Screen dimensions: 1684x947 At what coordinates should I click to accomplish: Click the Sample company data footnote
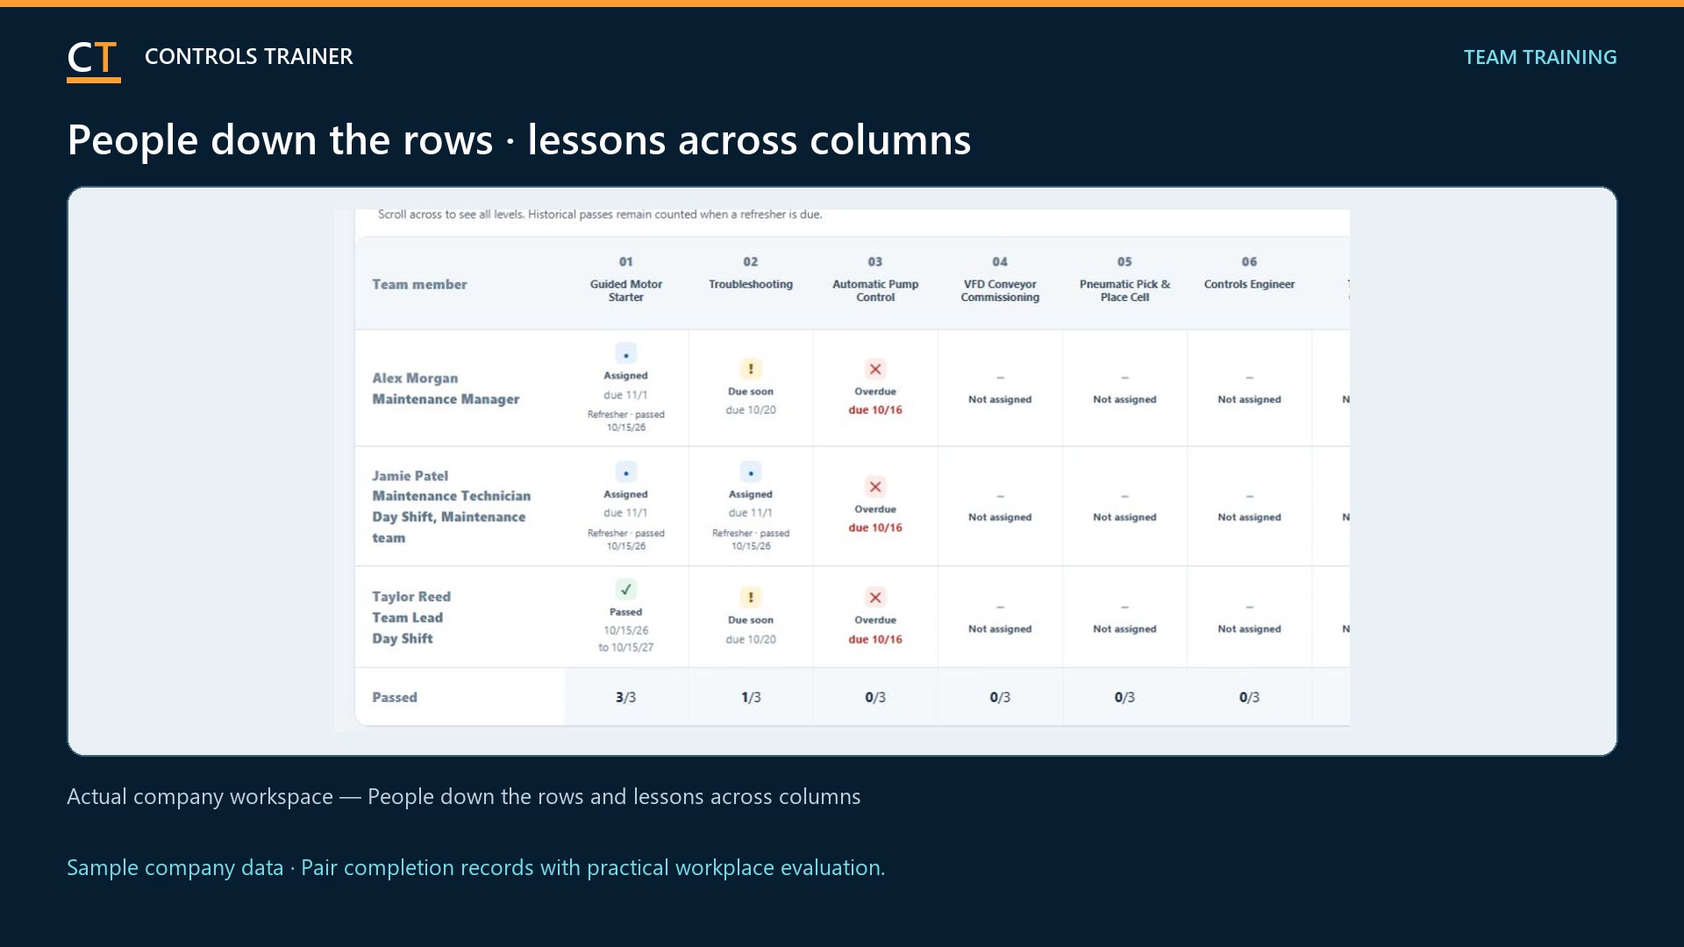pyautogui.click(x=475, y=867)
